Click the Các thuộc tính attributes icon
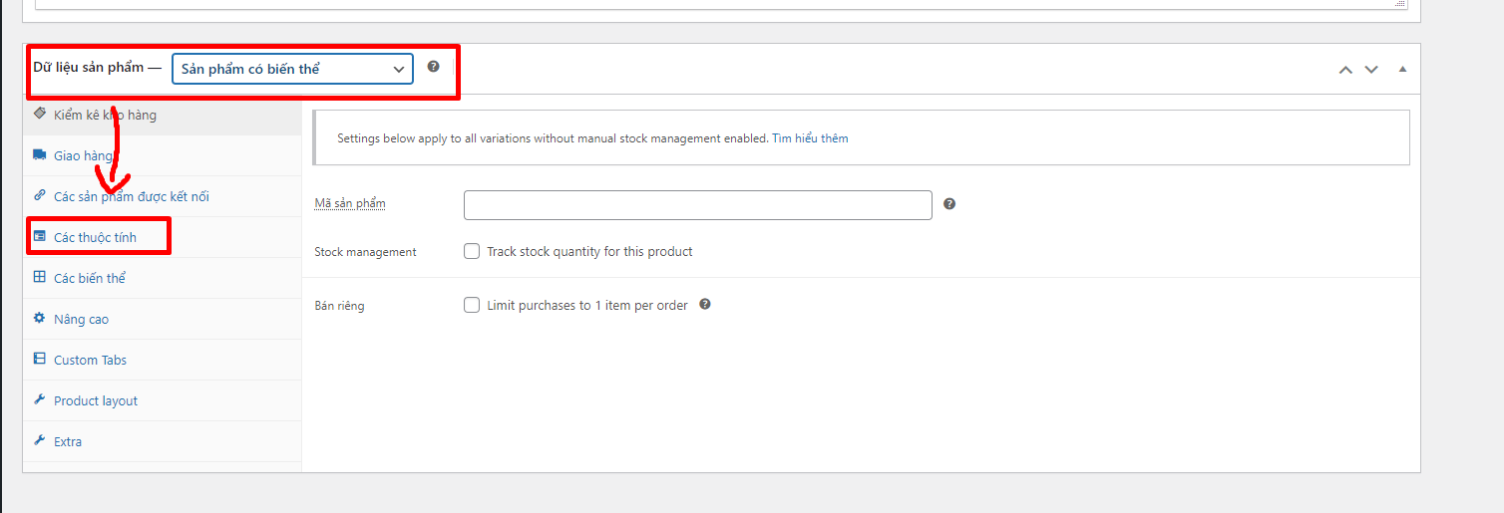The image size is (1504, 513). point(40,237)
